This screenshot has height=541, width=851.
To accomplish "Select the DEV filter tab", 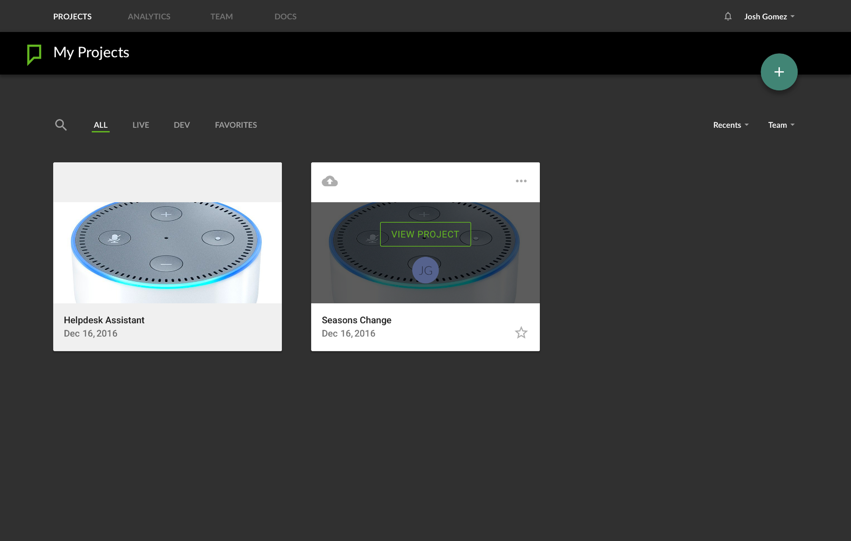I will coord(182,125).
